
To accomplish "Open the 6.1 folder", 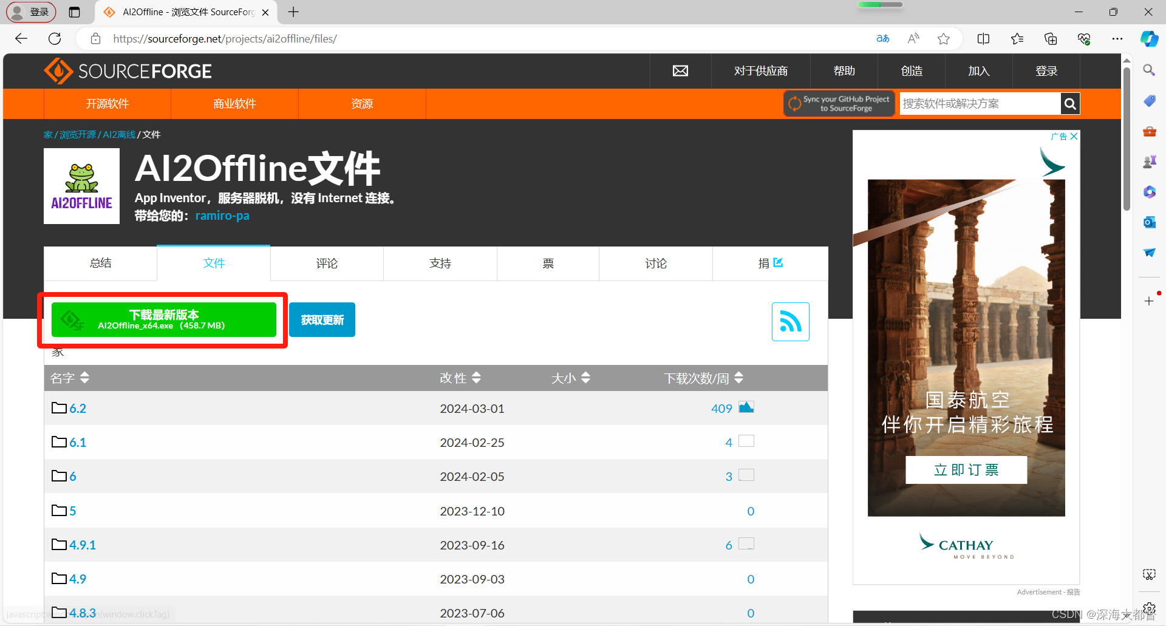I will click(x=77, y=442).
